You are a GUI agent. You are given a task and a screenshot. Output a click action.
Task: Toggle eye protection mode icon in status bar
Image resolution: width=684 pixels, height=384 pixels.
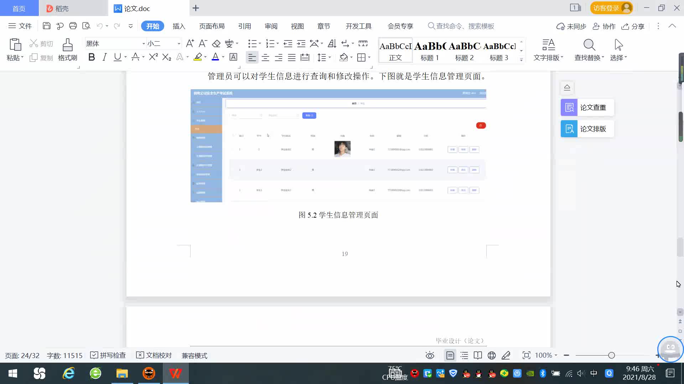point(430,356)
